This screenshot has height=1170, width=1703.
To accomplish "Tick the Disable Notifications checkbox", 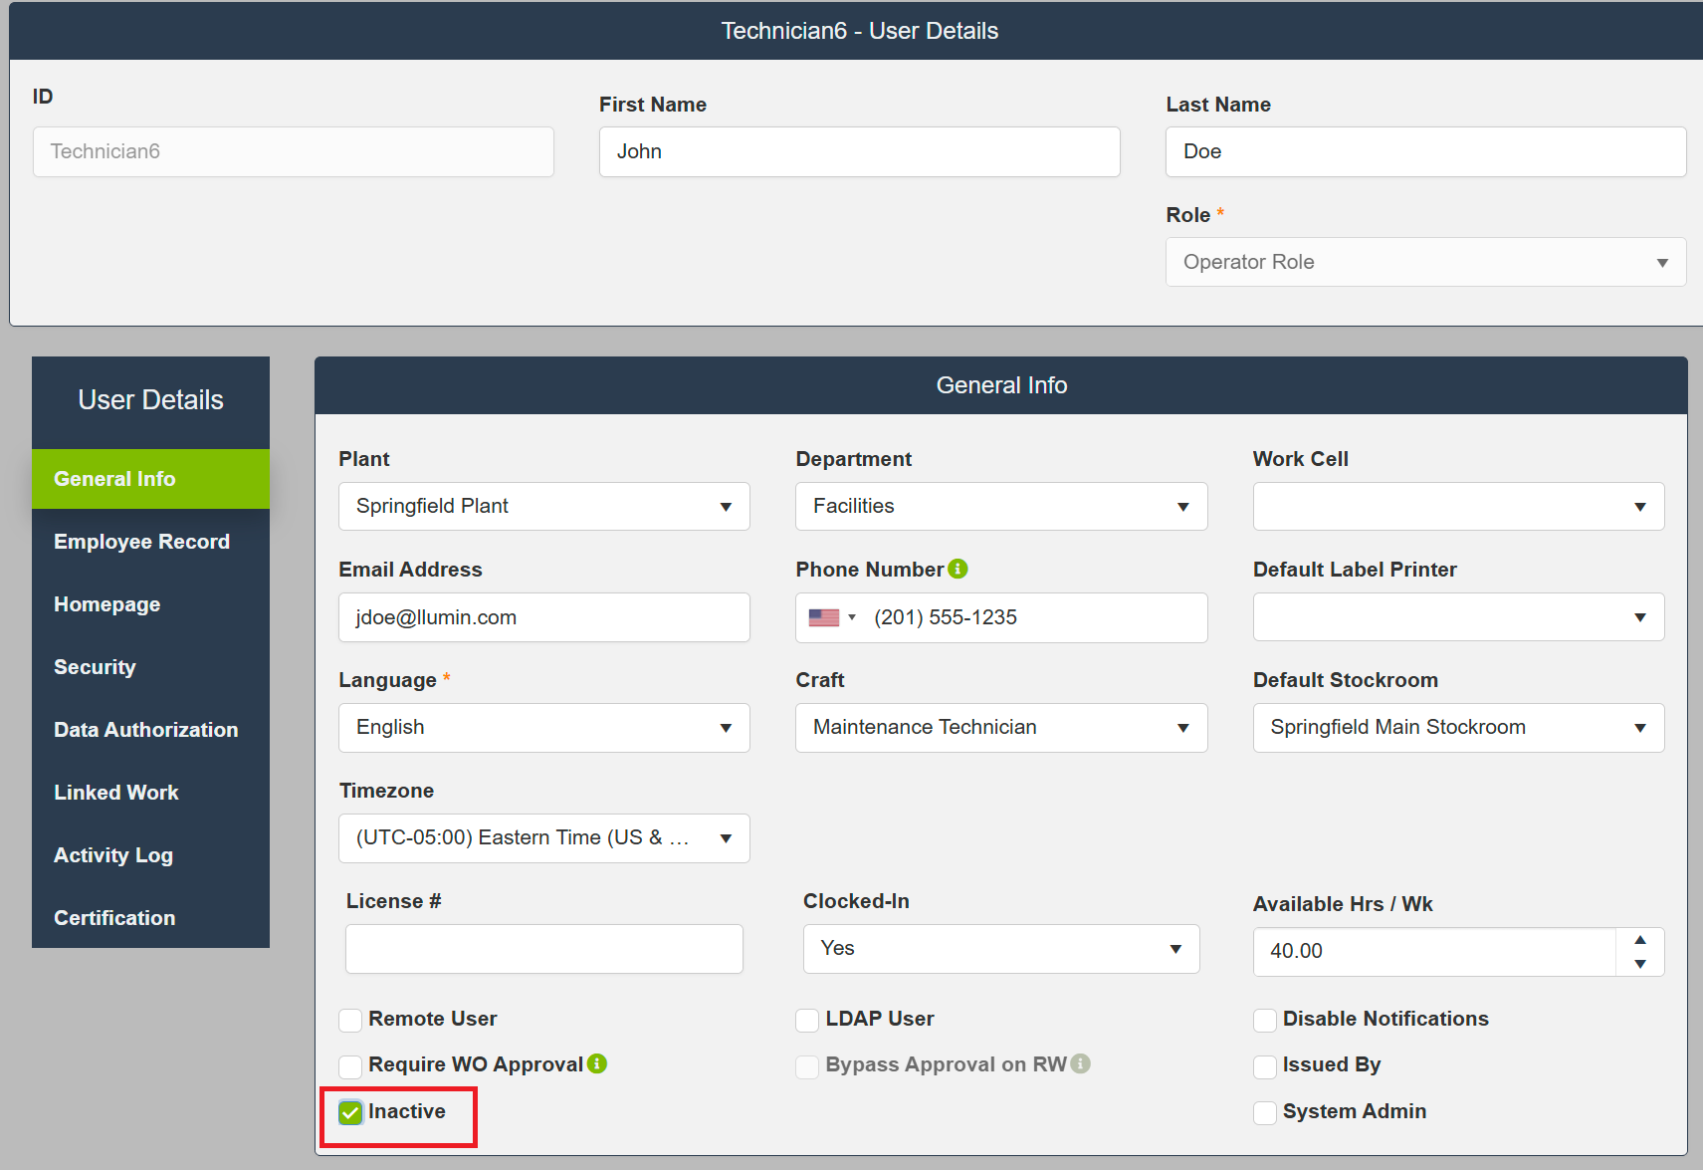I will [x=1265, y=1020].
